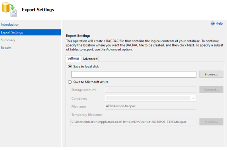The image size is (227, 150).
Task: Click the Browse button for temporary file
Action: [x=211, y=122]
